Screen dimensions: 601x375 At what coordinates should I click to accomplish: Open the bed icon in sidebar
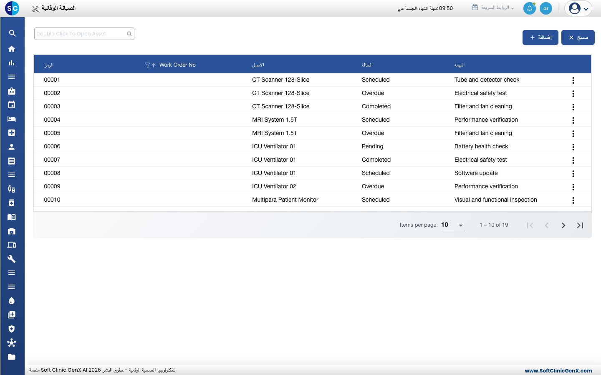point(12,119)
